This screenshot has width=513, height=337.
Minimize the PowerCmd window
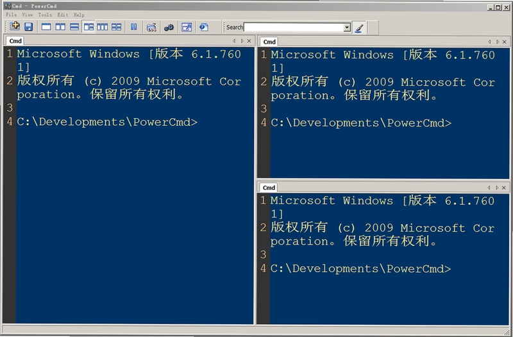[491, 7]
